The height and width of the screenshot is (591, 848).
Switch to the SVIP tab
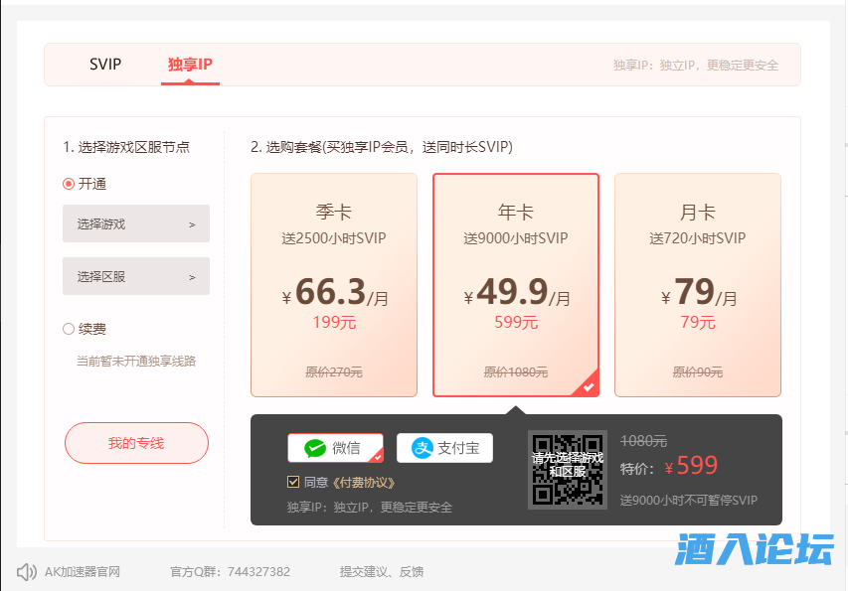click(x=104, y=65)
